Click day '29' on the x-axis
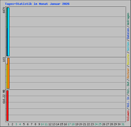 tap(115, 124)
